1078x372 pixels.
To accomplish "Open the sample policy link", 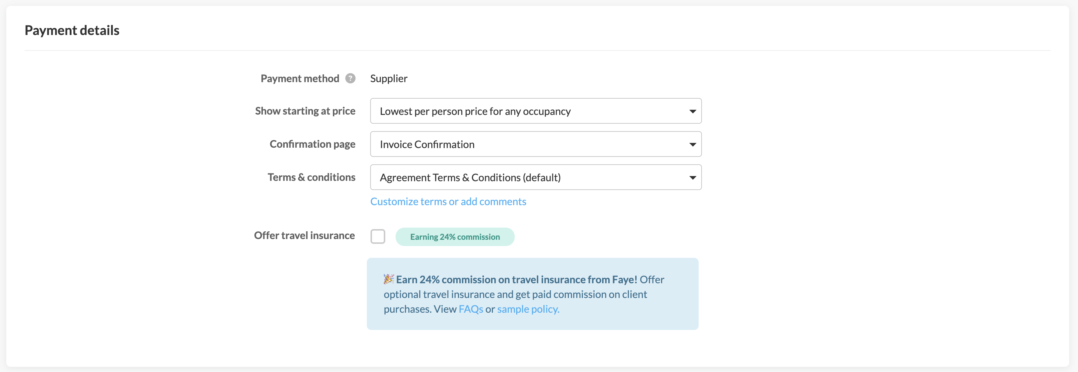I will tap(528, 309).
